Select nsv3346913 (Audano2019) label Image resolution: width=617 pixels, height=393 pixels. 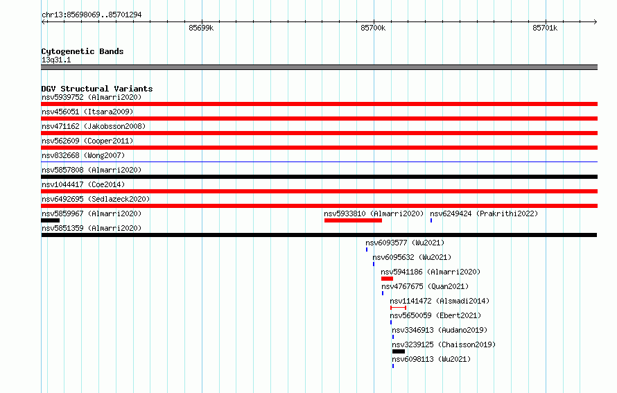coord(440,330)
